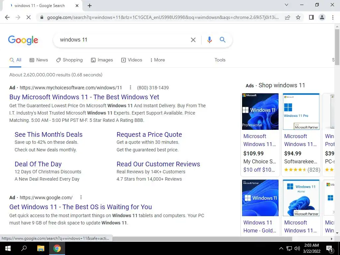The height and width of the screenshot is (255, 340).
Task: Open a new tab with the plus button
Action: pos(90,6)
